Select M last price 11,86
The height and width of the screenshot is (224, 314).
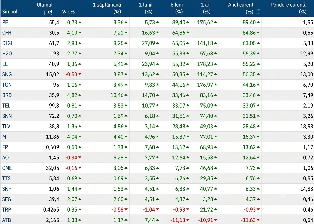tap(53, 137)
